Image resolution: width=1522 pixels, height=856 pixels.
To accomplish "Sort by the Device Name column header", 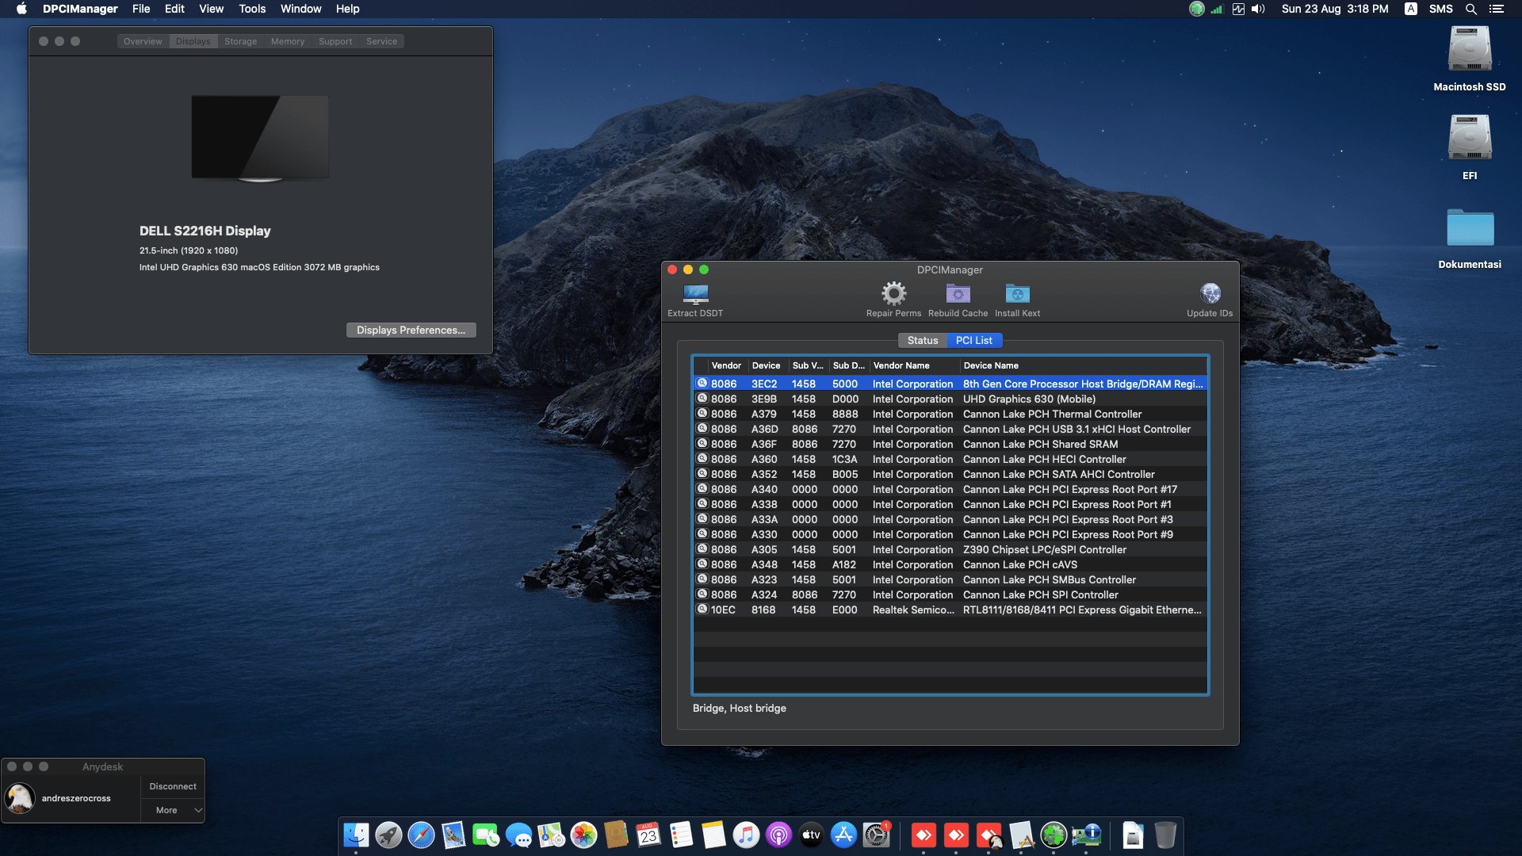I will point(1082,365).
